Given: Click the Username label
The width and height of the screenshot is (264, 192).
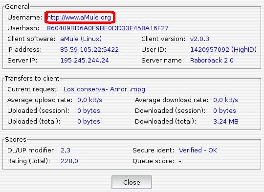Looking at the screenshot, I should 25,18.
